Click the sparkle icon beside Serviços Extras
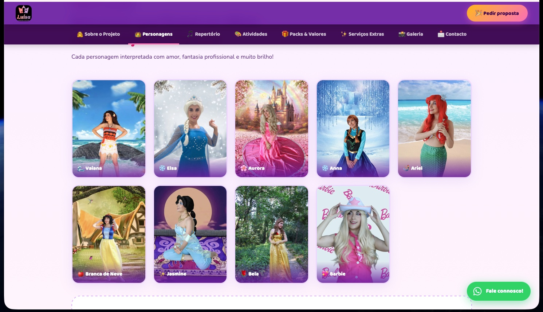543x312 pixels. click(344, 34)
